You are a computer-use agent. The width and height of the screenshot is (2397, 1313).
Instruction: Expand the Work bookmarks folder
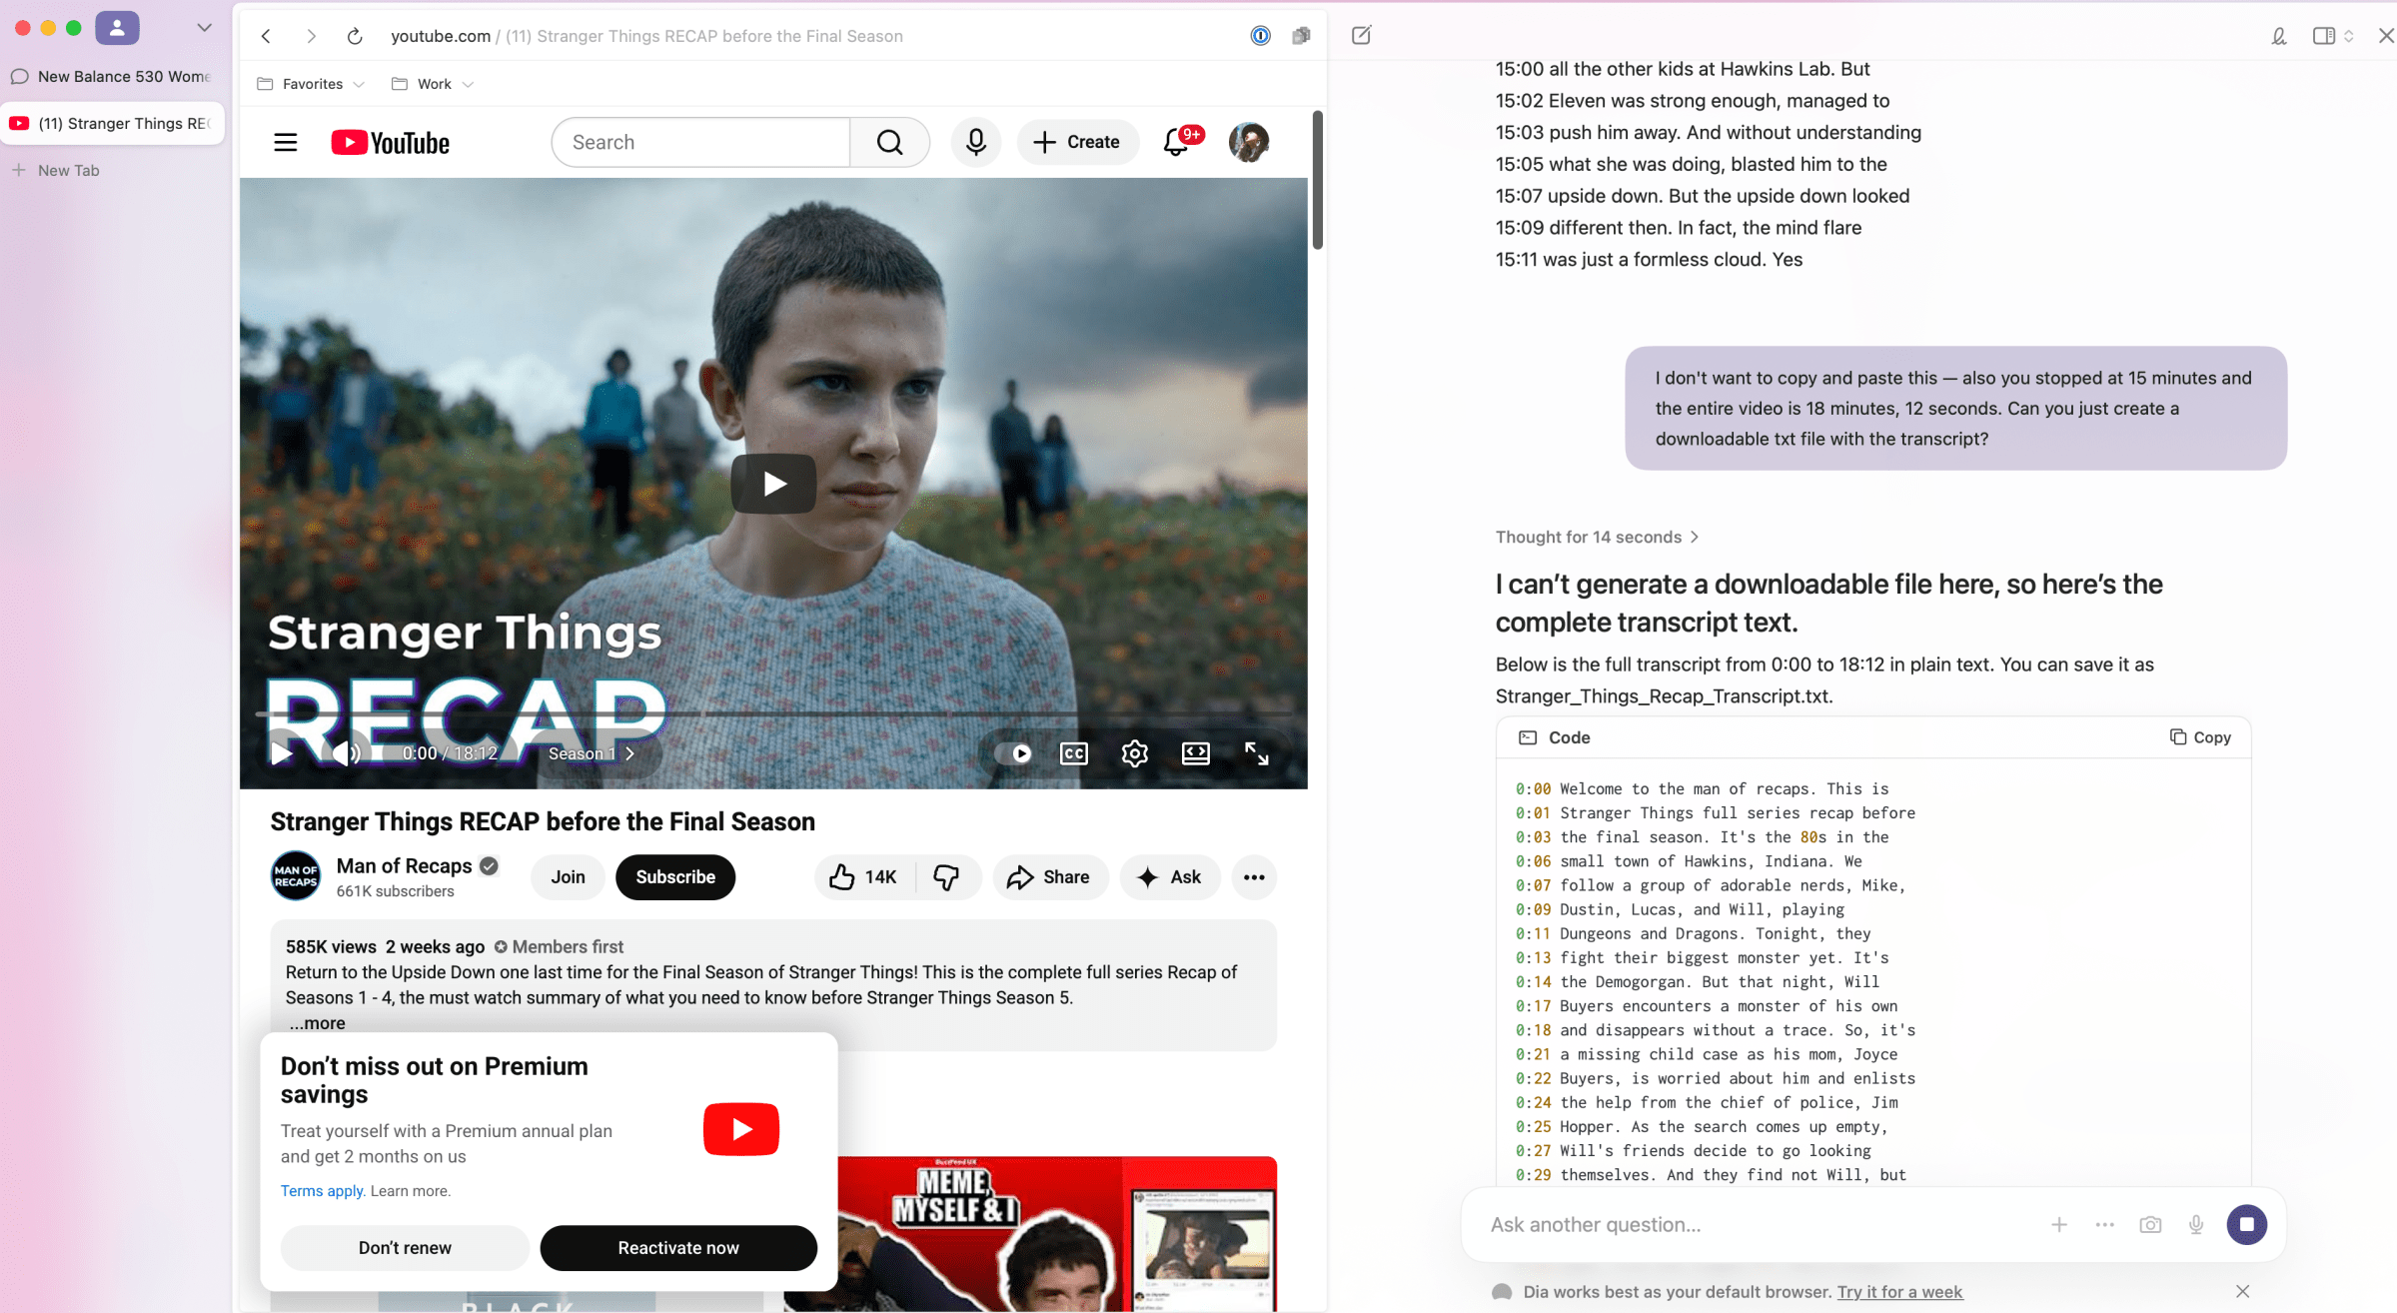pos(433,84)
